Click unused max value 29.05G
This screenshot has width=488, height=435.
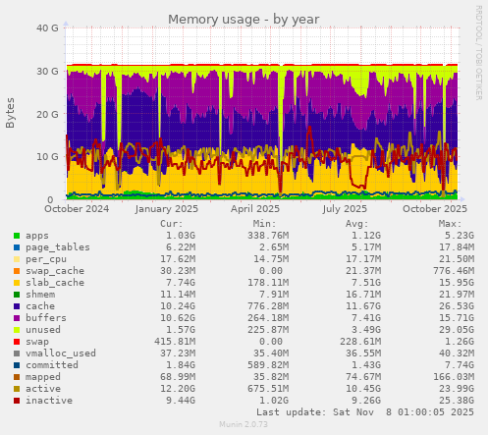coord(457,330)
